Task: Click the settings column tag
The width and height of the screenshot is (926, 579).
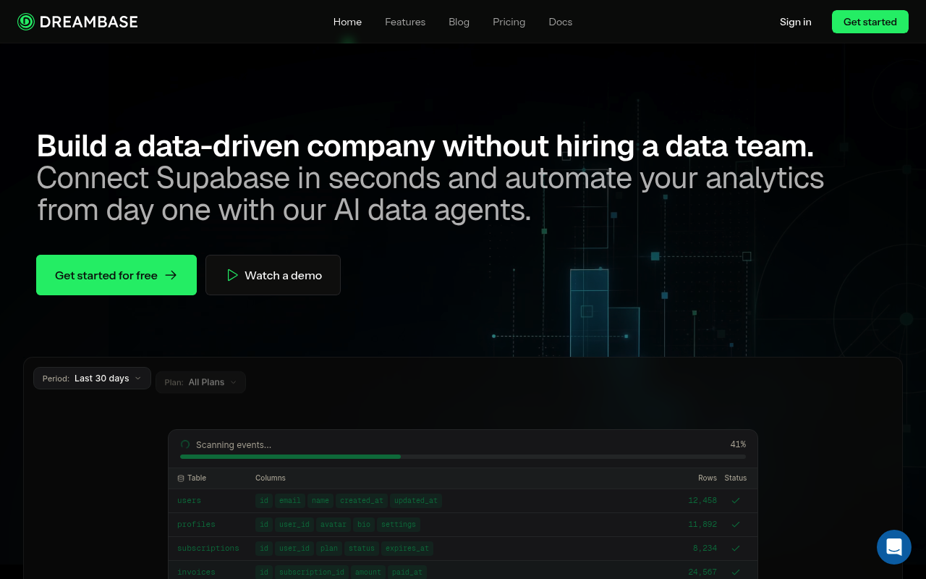Action: coord(399,524)
